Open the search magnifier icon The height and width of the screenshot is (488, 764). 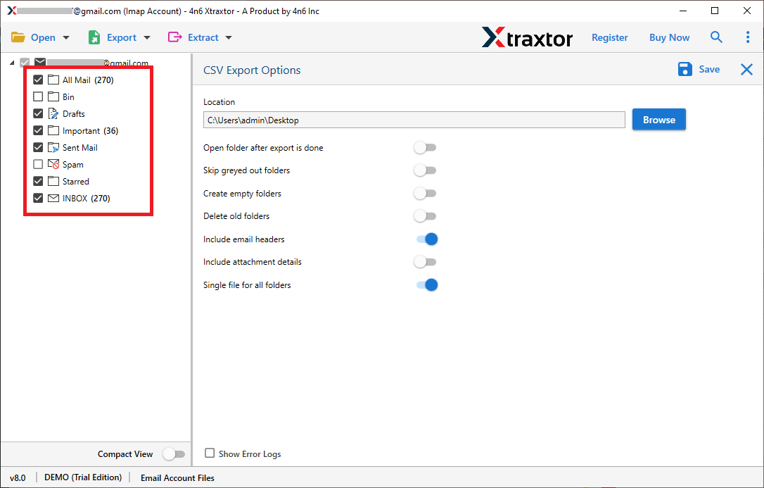click(x=716, y=37)
